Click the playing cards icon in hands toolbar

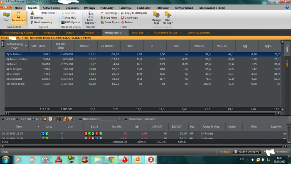[x=50, y=119]
